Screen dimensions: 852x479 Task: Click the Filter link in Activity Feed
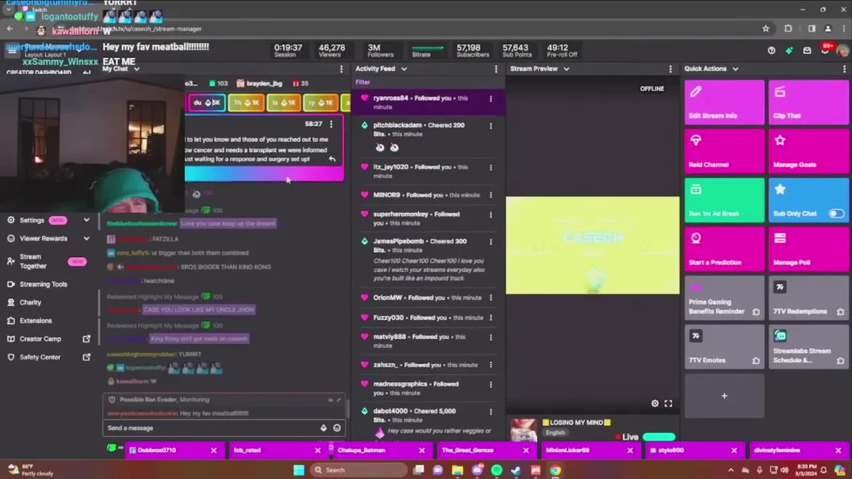point(363,82)
